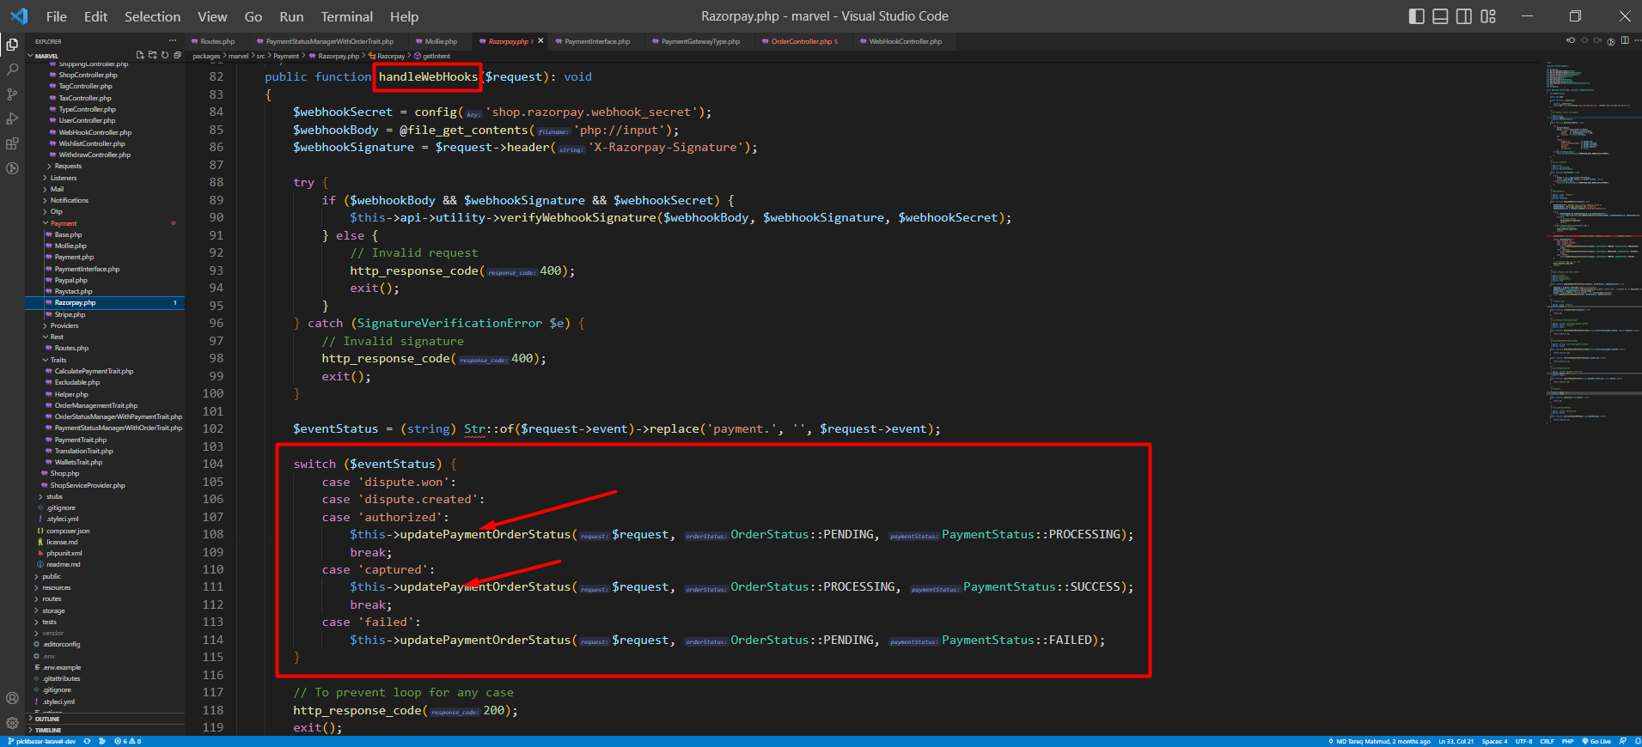Screen dimensions: 1642x747
Task: Click PHP language mode in status bar
Action: click(1567, 741)
